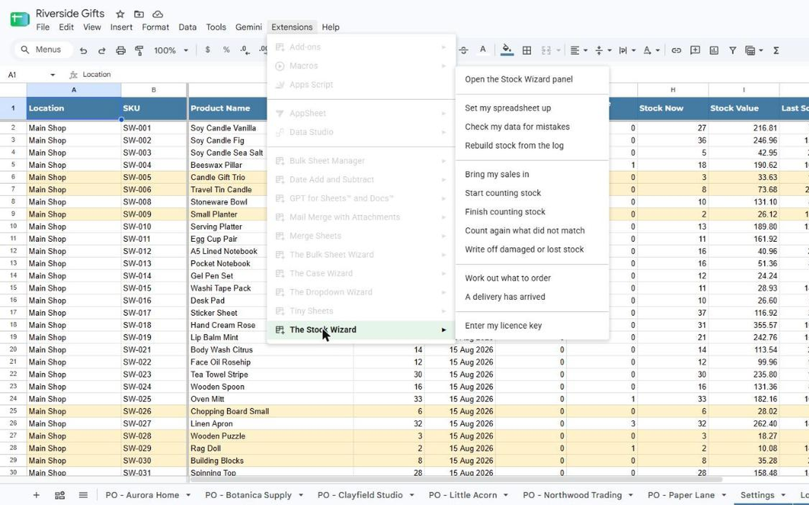Click the redo arrow in toolbar
809x505 pixels.
coord(102,50)
